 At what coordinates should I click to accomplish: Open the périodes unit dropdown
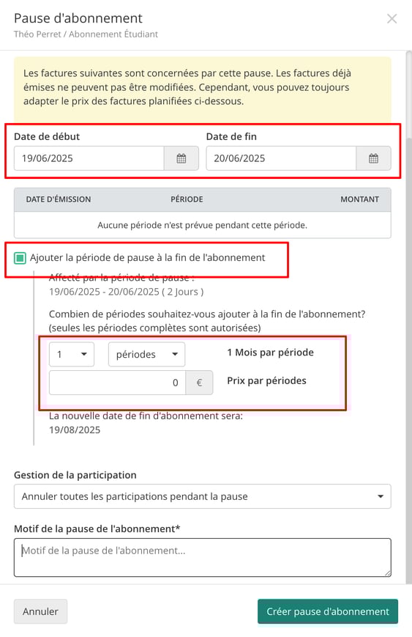tap(146, 354)
